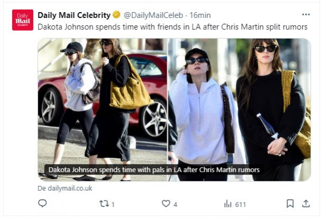Click the gold verified badge
This screenshot has height=217, width=328.
(116, 15)
